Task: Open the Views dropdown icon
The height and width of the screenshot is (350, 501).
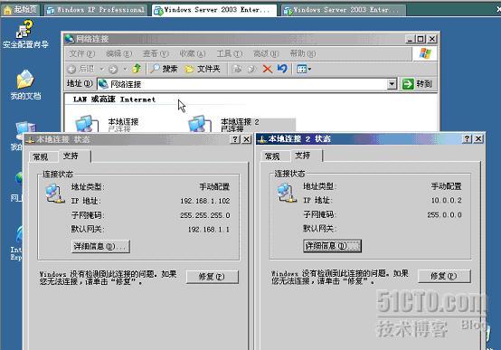Action: 304,69
